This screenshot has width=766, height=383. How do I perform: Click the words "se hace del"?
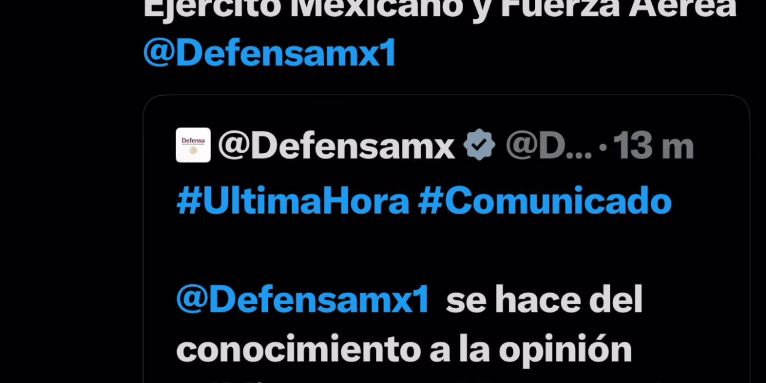544,300
